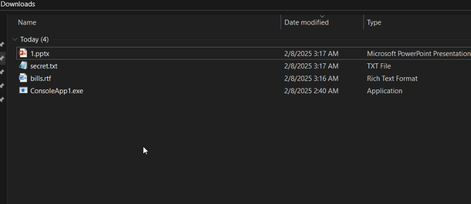Image resolution: width=471 pixels, height=204 pixels.
Task: Select the PowerPoint icon of 1.pptx
Action: click(23, 53)
